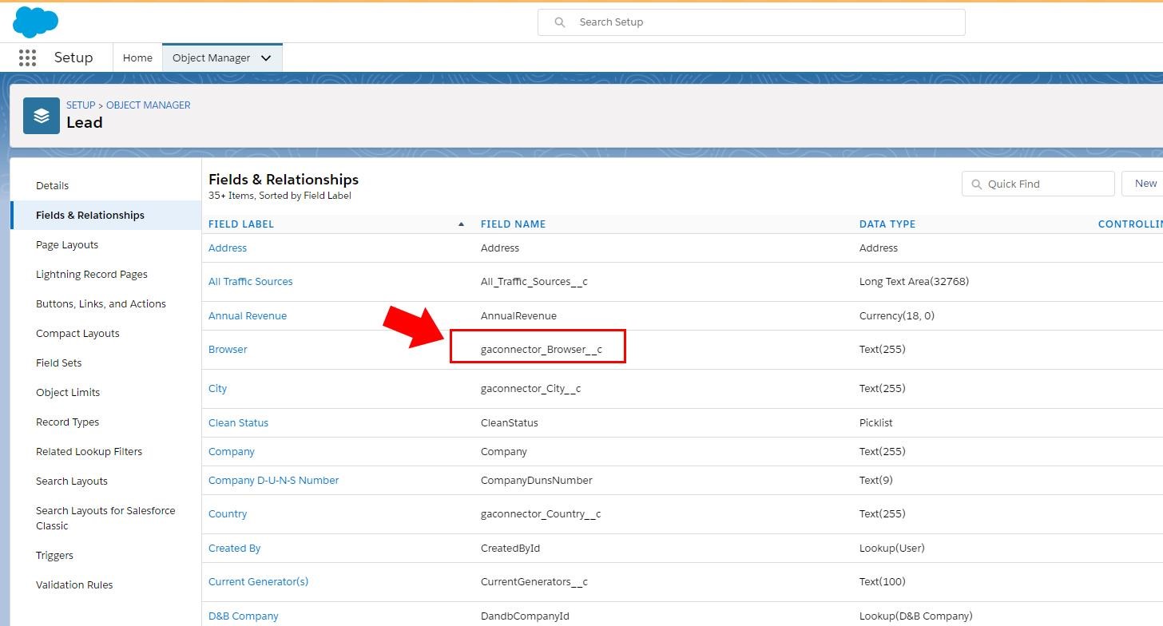This screenshot has width=1163, height=626.
Task: Switch to the Home tab
Action: click(x=137, y=58)
